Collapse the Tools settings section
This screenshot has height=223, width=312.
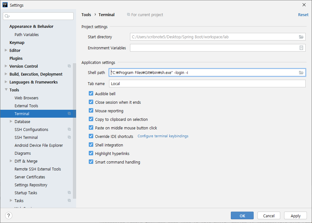point(6,90)
